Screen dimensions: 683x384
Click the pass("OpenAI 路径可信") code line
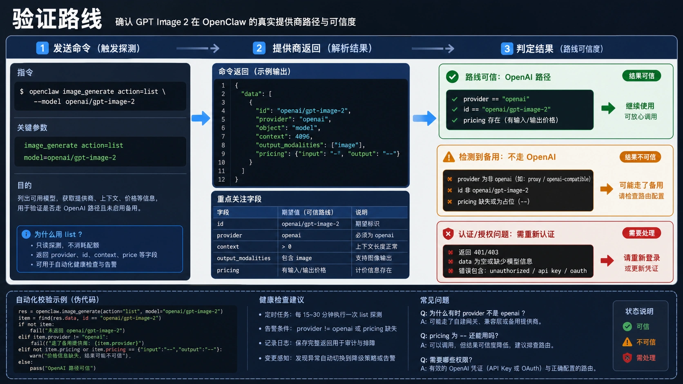[63, 368]
